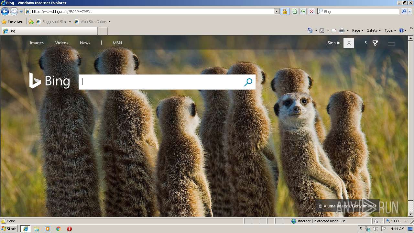
Task: Open the Windows Start menu
Action: pos(9,229)
